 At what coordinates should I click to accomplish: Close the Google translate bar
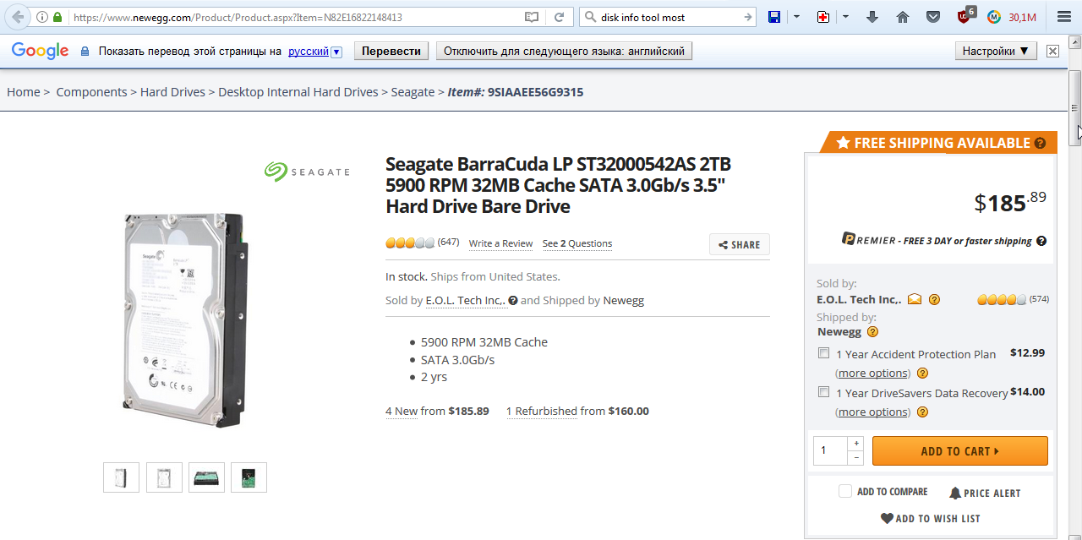1052,52
